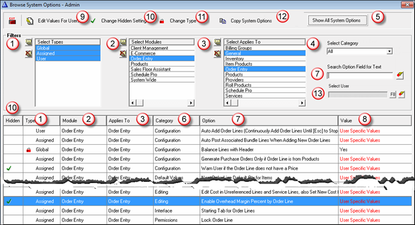The width and height of the screenshot is (415, 225).
Task: Toggle Assigned in Select Types list
Action: coord(68,54)
